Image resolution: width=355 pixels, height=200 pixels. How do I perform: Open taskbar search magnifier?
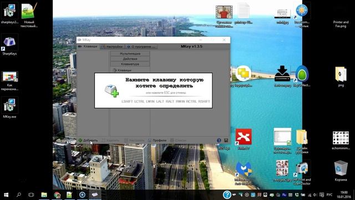pyautogui.click(x=19, y=195)
